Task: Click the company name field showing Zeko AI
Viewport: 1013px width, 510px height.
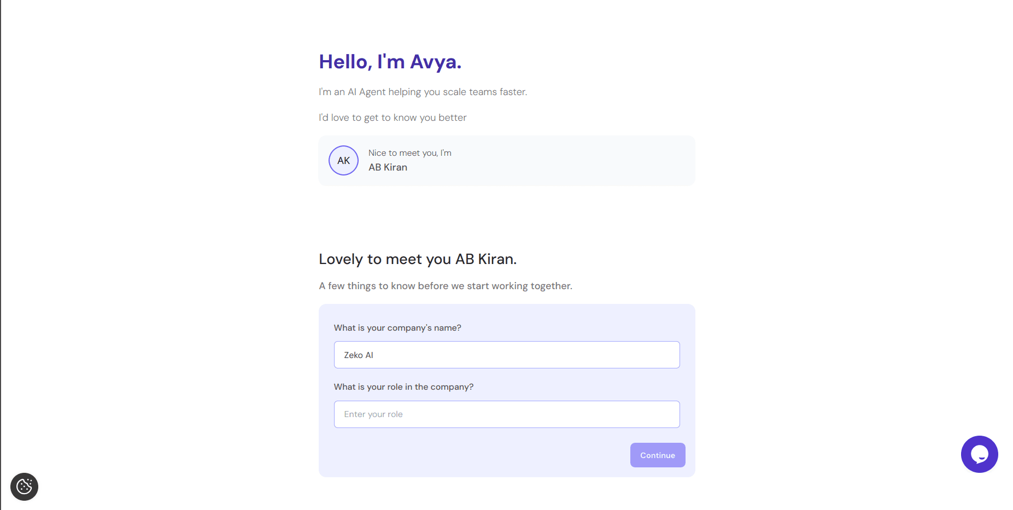Action: [506, 354]
